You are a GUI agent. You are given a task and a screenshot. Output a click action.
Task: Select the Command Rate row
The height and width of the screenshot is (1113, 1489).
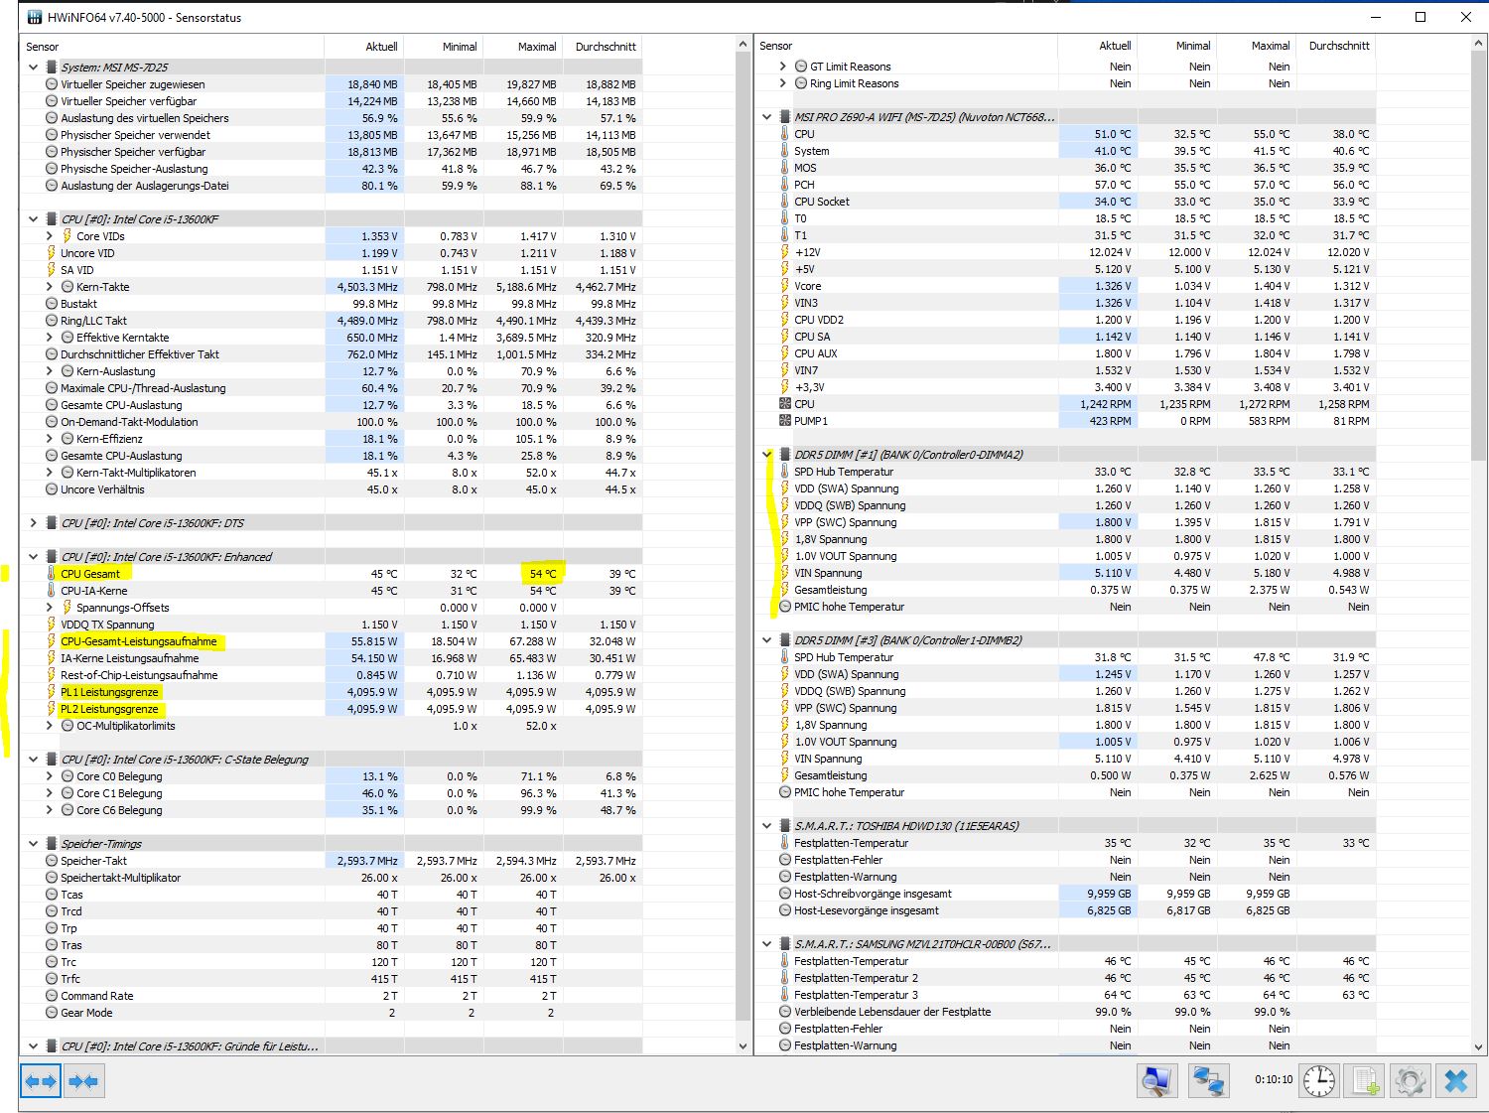(332, 996)
